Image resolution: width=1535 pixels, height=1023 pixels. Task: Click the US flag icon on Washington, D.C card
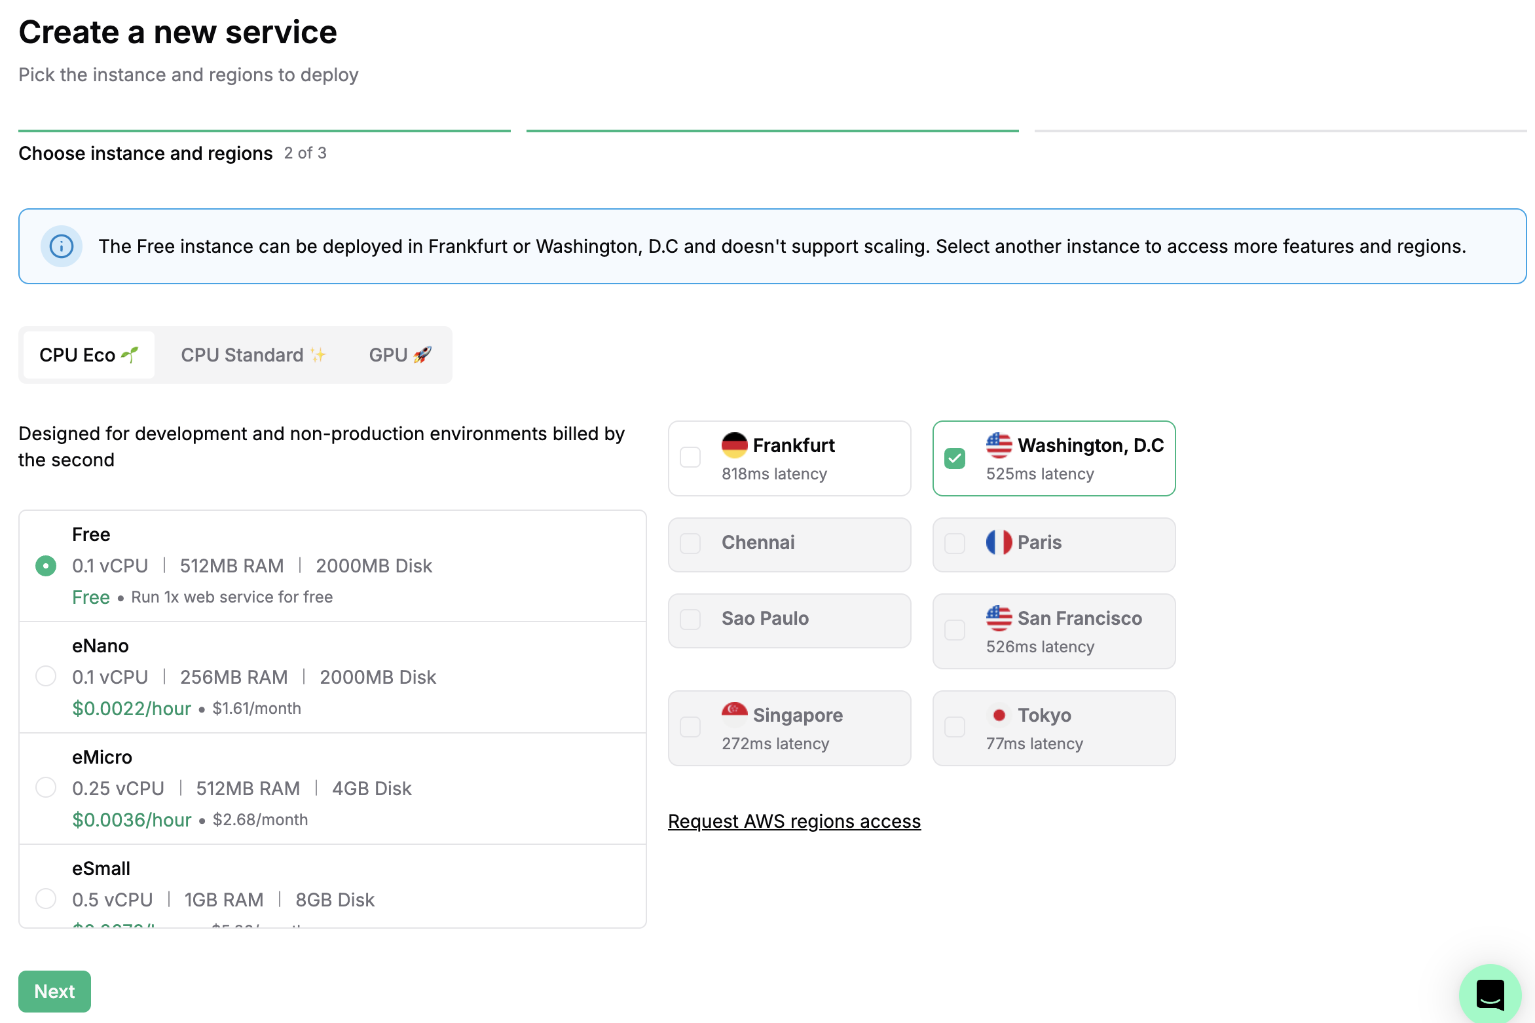pos(999,445)
